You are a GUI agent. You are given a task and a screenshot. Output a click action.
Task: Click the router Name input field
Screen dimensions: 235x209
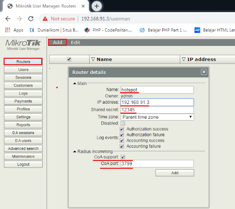pyautogui.click(x=157, y=90)
